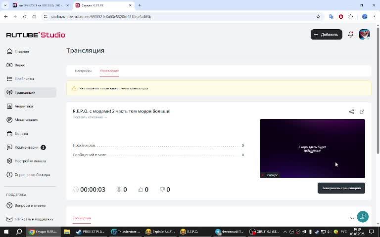Click the Трансляция page heading

tap(85, 50)
